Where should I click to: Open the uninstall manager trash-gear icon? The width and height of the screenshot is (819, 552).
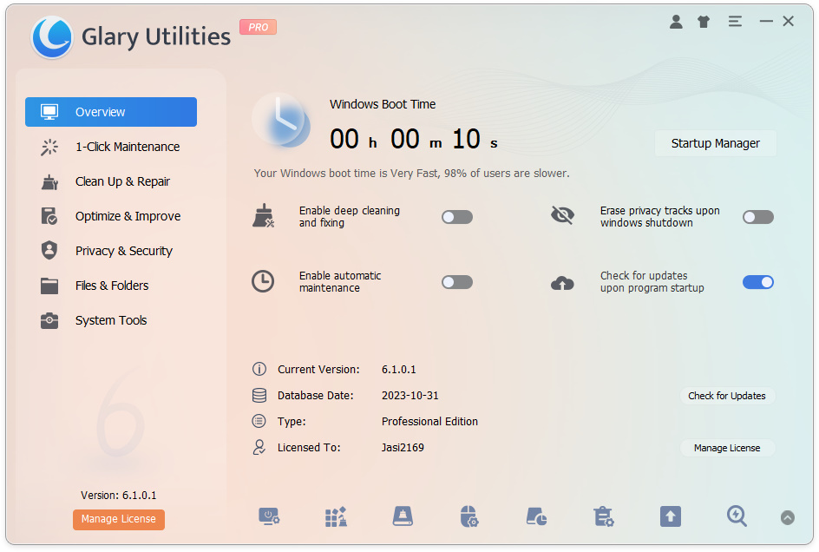pos(604,516)
